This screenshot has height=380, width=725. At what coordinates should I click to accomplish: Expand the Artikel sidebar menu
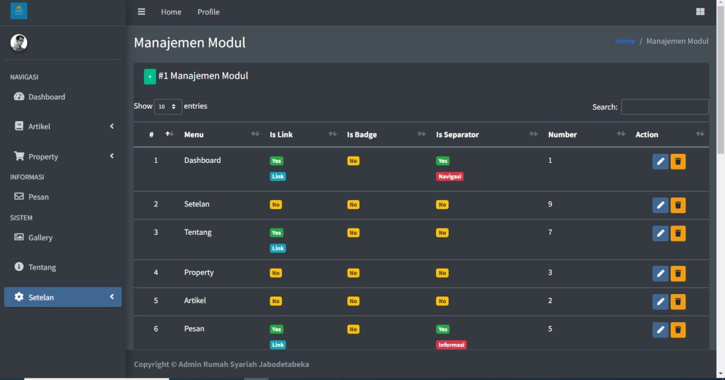62,127
